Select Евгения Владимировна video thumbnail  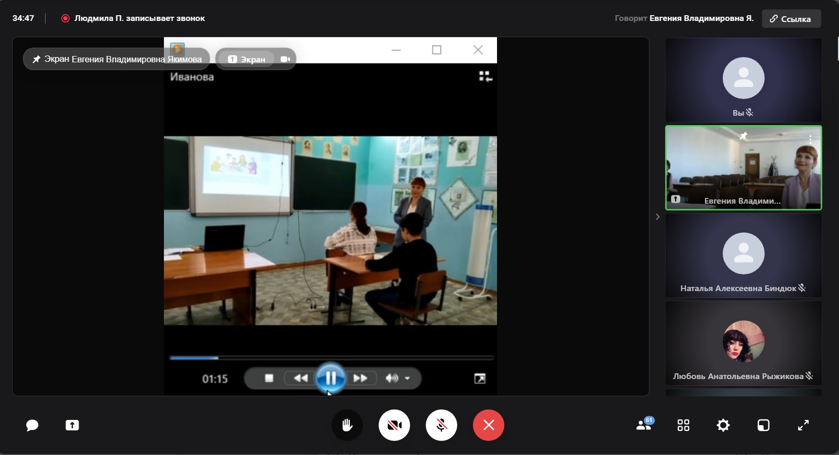tap(744, 168)
